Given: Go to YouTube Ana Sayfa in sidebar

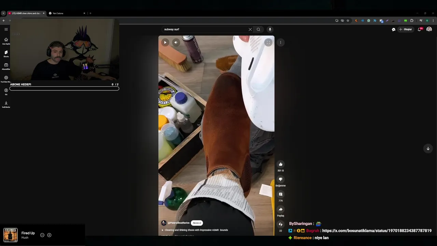Looking at the screenshot, I should [6, 41].
